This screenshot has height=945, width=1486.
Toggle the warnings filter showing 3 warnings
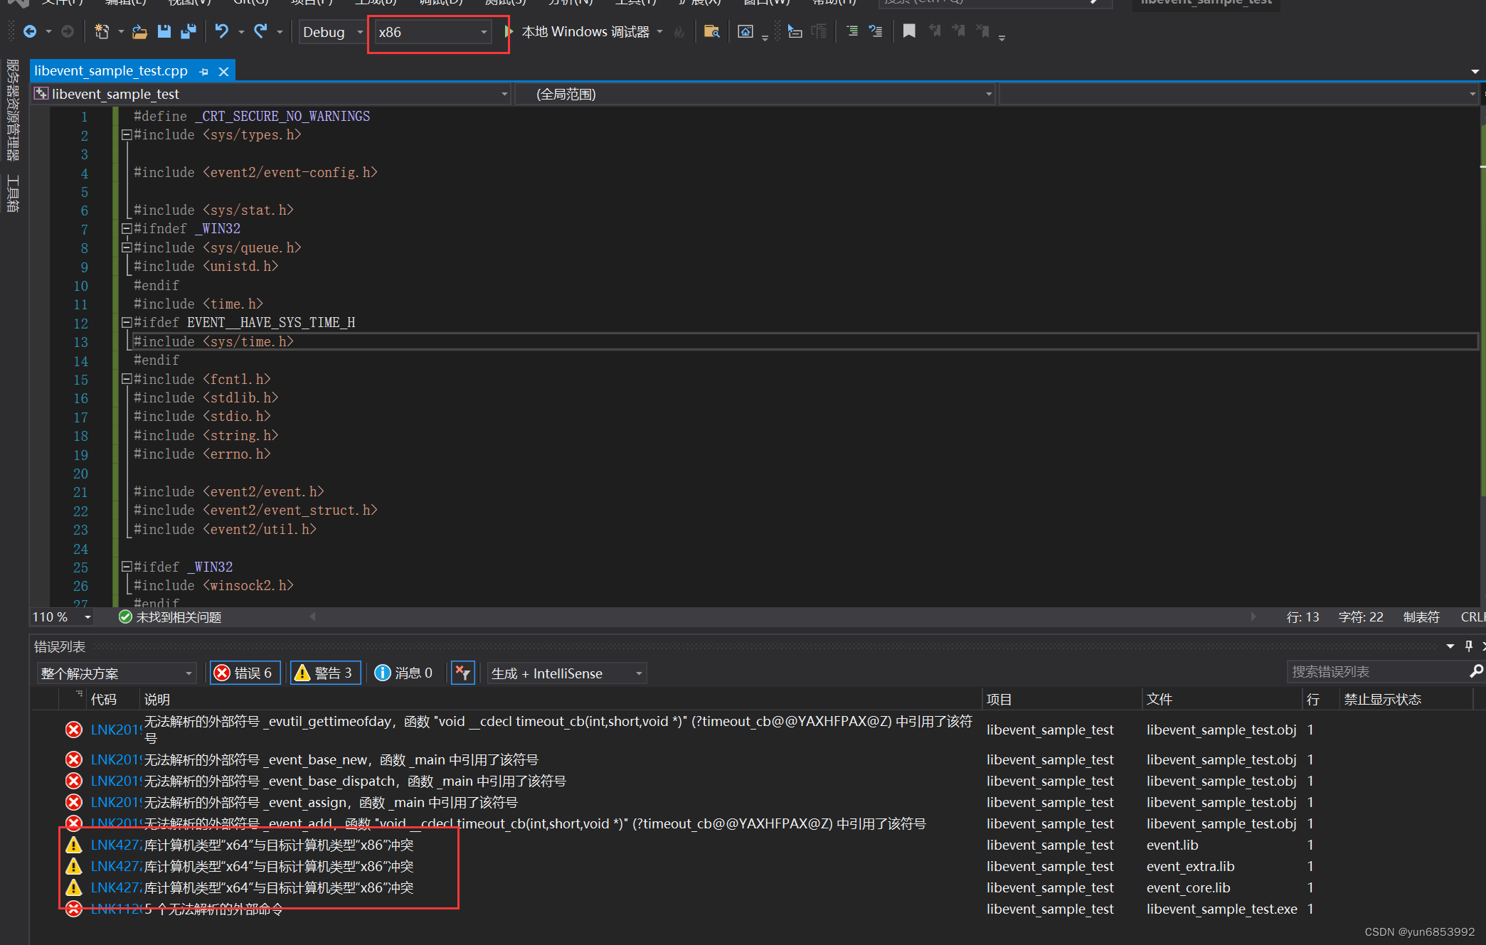pyautogui.click(x=325, y=673)
